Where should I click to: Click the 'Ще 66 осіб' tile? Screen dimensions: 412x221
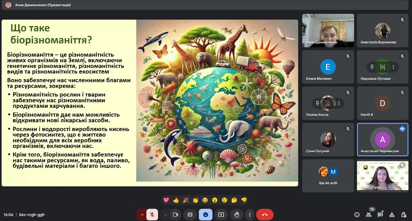[328, 176]
